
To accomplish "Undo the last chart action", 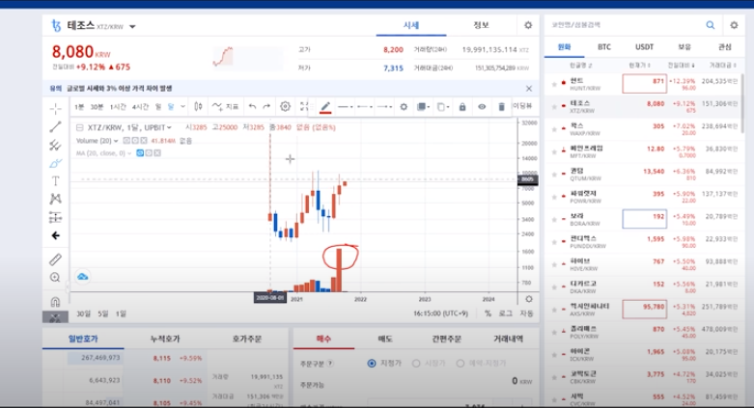I will click(x=252, y=106).
